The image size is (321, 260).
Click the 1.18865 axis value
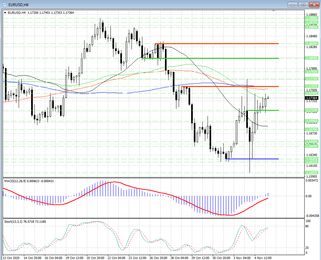pos(311,15)
